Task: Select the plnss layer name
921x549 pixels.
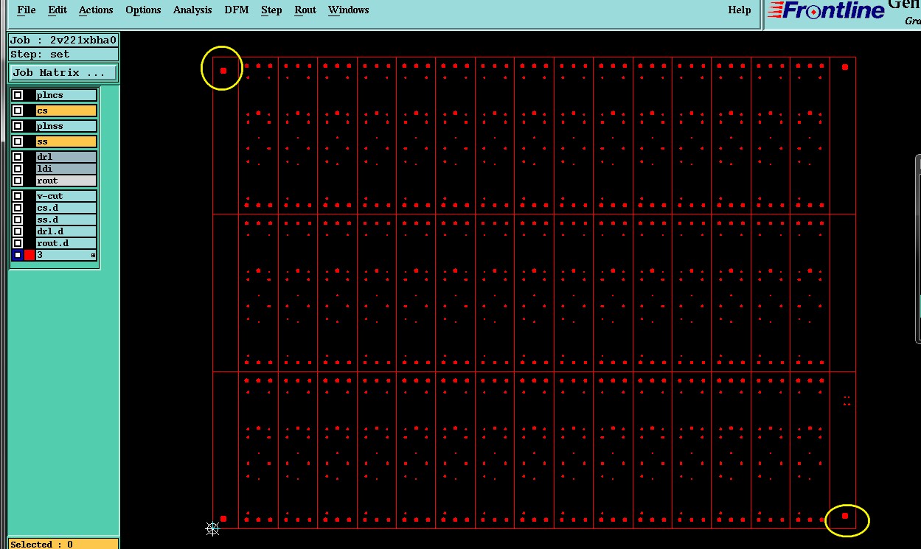Action: 66,126
